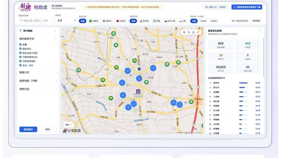Filter by orange-diamond 備查中 status pill

pos(107,21)
